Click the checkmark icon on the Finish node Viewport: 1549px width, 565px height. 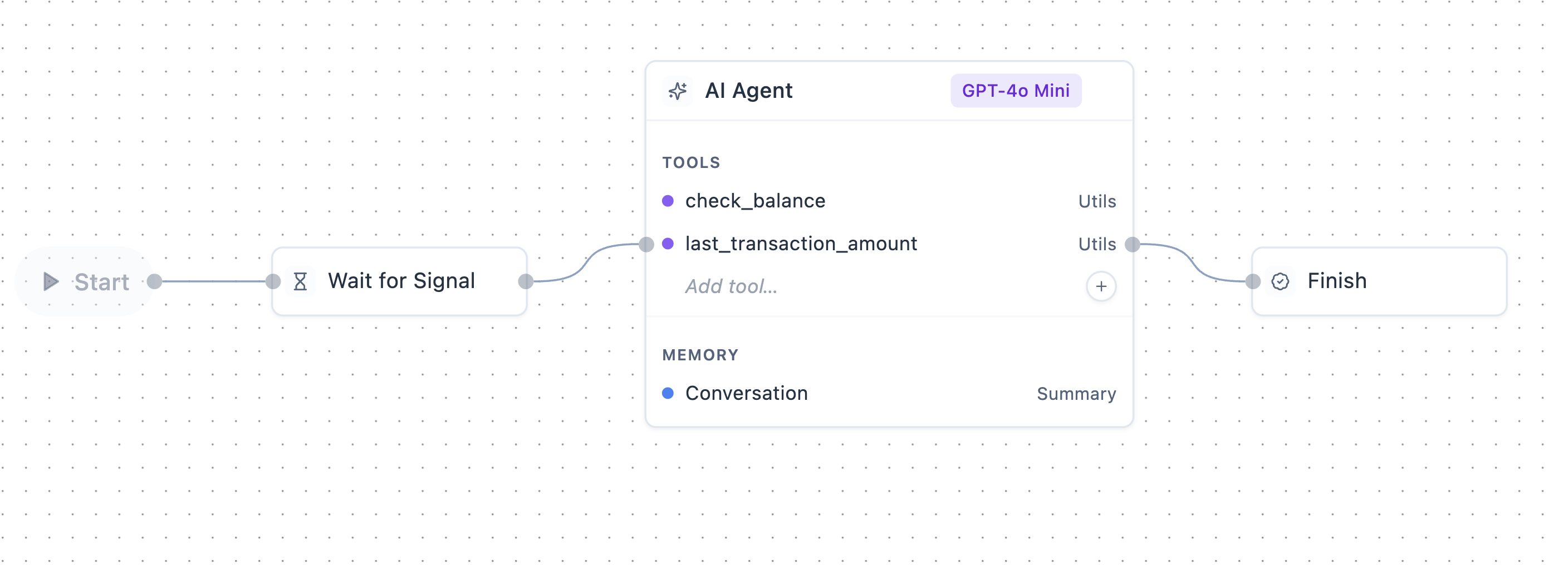click(1281, 280)
